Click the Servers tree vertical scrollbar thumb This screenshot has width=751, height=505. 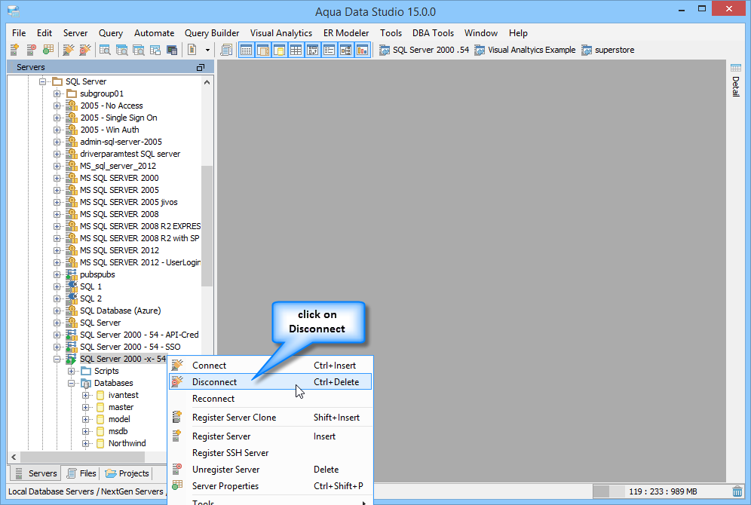(x=207, y=225)
